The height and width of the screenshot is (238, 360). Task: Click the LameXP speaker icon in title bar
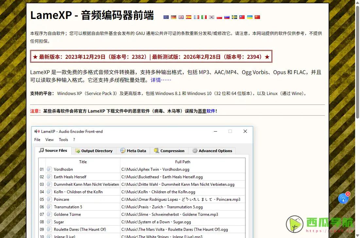click(37, 131)
